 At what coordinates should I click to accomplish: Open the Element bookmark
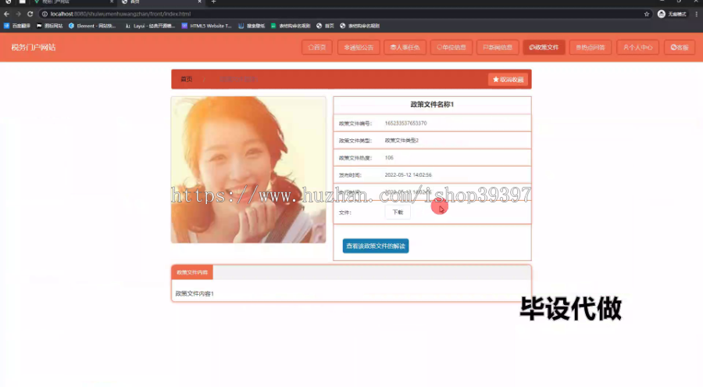coord(92,26)
